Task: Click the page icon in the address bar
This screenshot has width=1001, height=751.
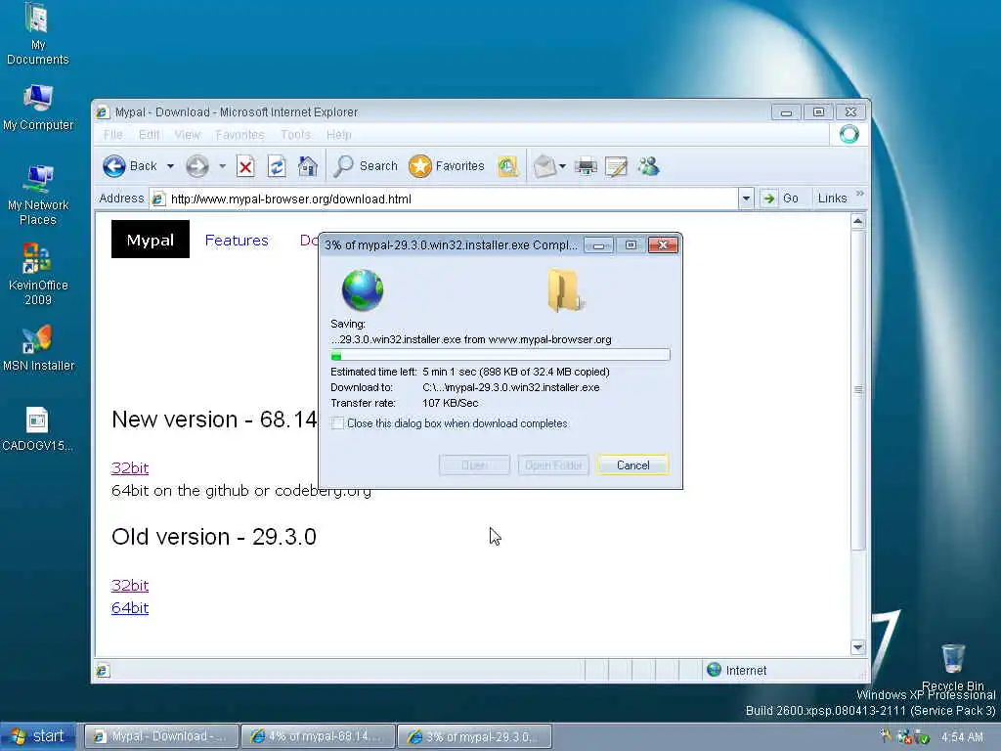Action: [x=158, y=199]
